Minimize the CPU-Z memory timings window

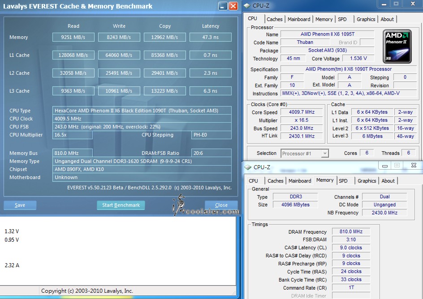385,166
